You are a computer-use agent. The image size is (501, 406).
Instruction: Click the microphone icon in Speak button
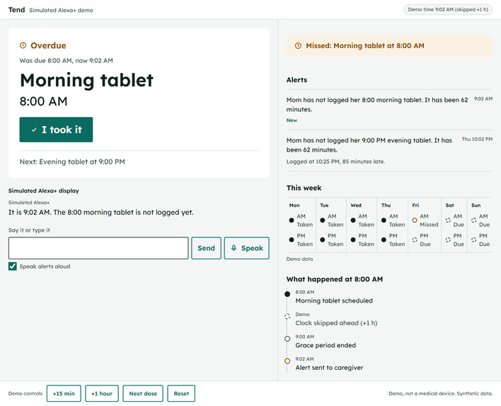234,248
